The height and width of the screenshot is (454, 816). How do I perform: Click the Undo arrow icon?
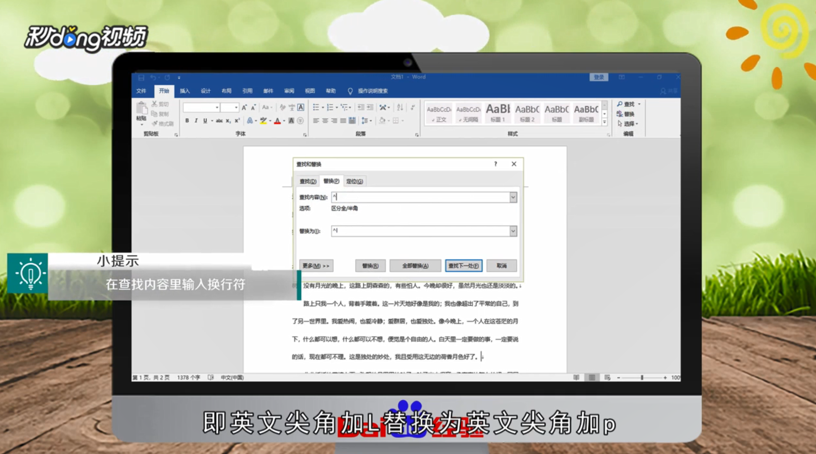click(x=153, y=78)
